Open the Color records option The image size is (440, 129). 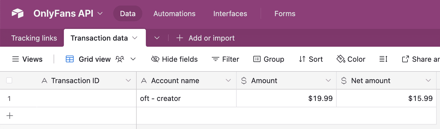[351, 59]
